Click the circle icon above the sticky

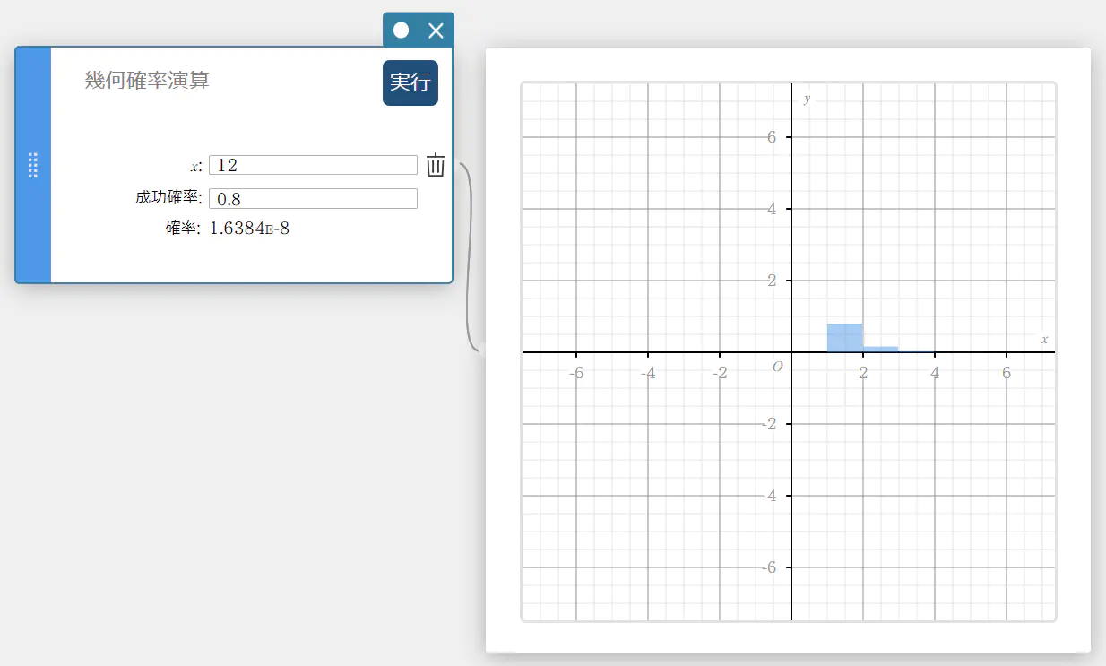click(x=401, y=30)
